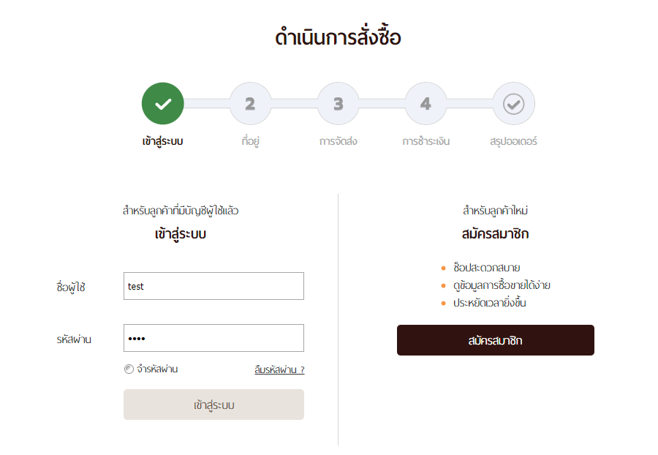The image size is (658, 455).
Task: Select step 4 circle for การชำระเงิน
Action: (426, 104)
